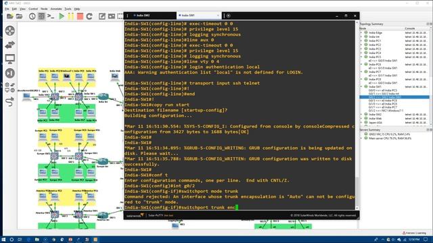The height and width of the screenshot is (243, 433).
Task: Browse switches in the device sidebar
Action: click(x=10, y=45)
